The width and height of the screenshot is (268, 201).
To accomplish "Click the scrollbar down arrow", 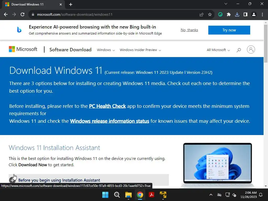I will tap(266, 186).
